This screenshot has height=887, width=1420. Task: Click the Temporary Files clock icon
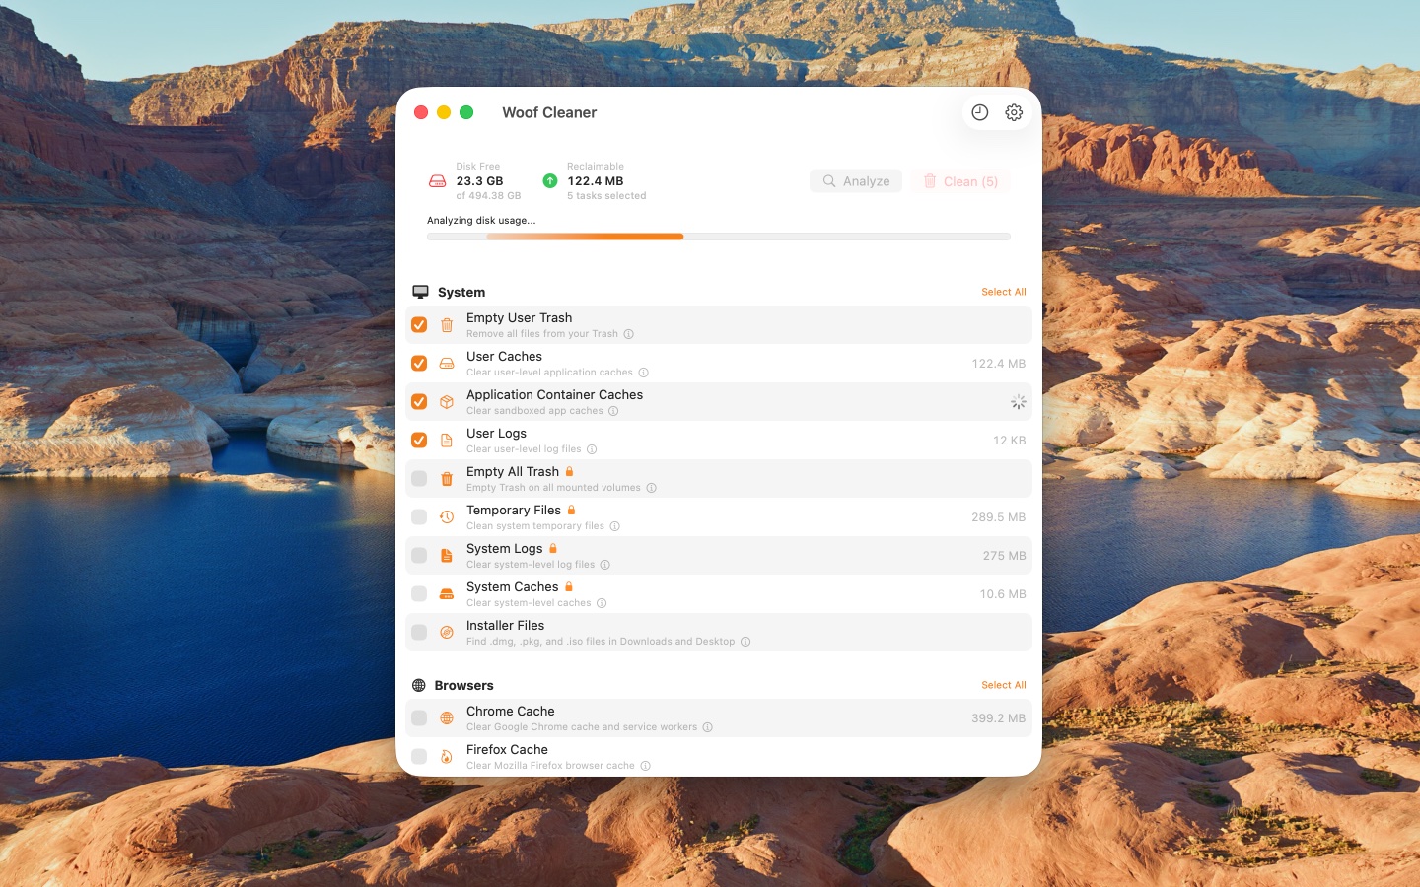point(447,517)
